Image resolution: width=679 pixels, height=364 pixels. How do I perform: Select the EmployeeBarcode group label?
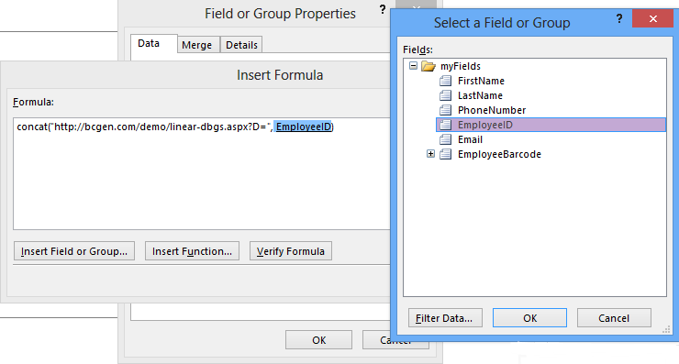pos(500,155)
